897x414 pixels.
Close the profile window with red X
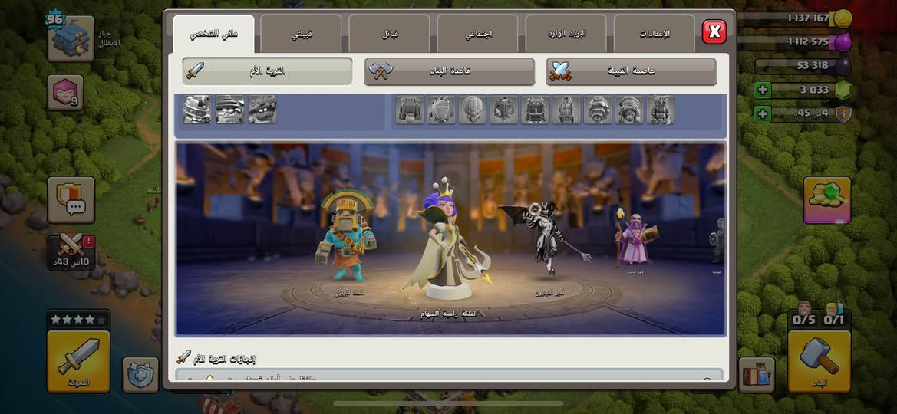click(714, 32)
